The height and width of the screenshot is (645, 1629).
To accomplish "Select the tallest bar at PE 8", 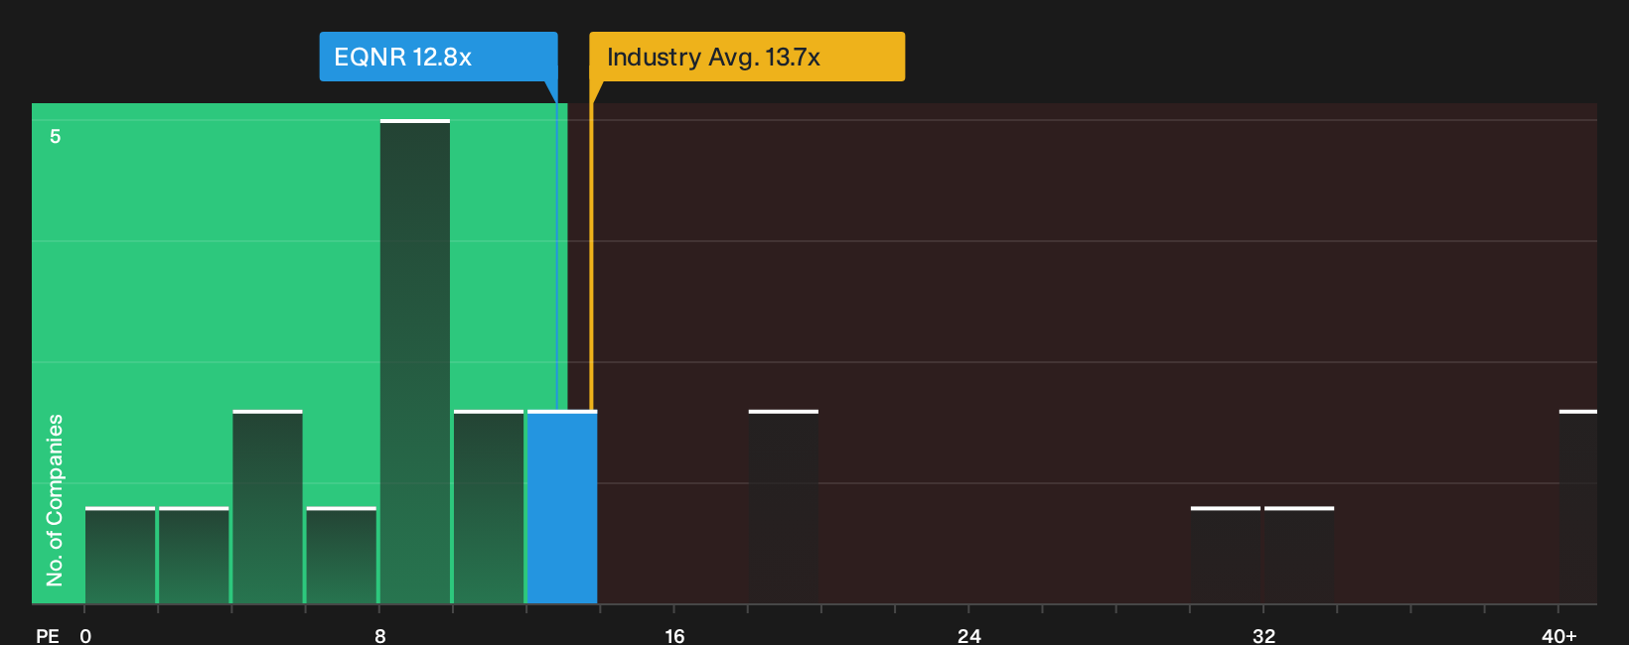I will click(x=415, y=362).
